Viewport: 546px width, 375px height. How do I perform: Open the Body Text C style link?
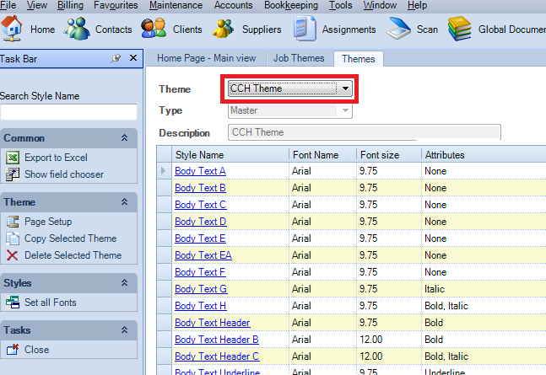[201, 205]
